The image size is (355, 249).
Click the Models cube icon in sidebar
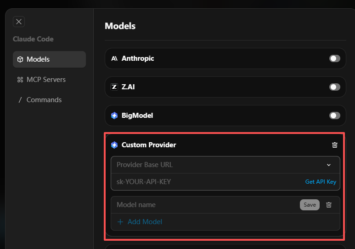tap(20, 59)
